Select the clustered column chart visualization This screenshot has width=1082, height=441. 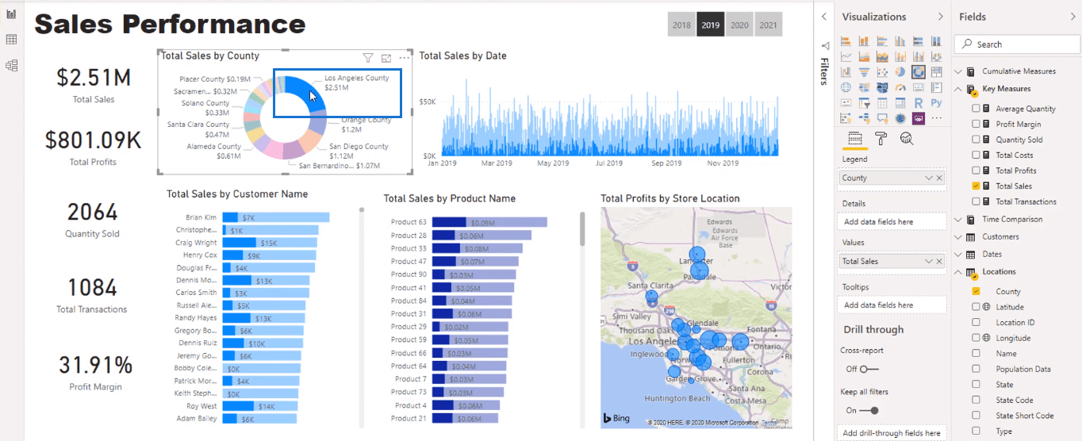[x=900, y=41]
